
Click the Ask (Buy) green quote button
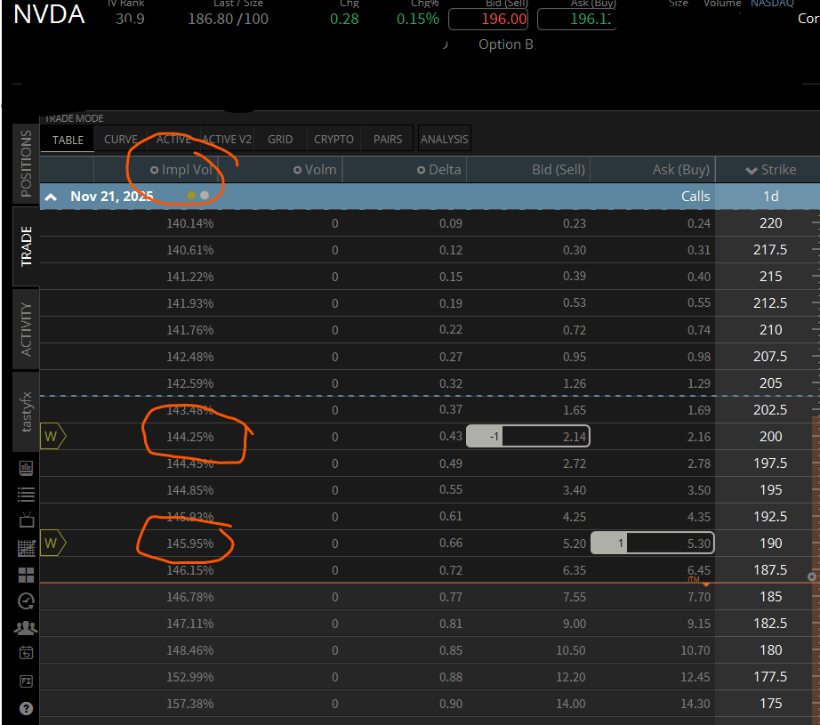pos(577,20)
